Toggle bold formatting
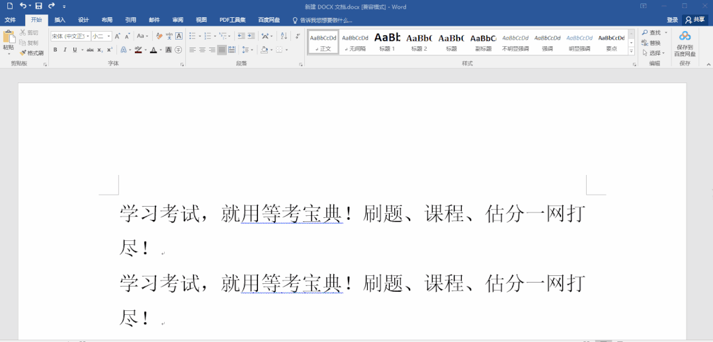Viewport: 713px width, 342px height. click(55, 50)
